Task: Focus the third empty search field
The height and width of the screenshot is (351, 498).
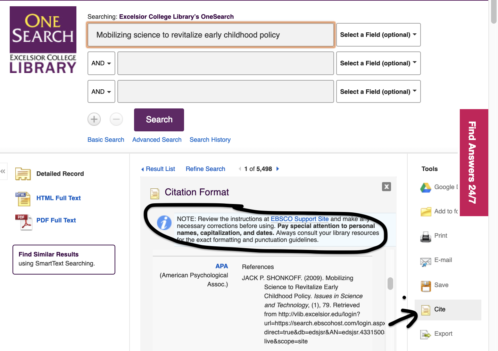Action: coord(226,91)
